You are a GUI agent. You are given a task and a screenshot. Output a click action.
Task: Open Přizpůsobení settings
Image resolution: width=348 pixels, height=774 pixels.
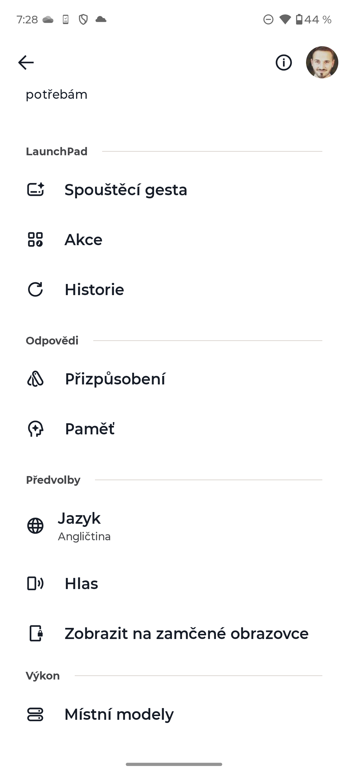[115, 379]
